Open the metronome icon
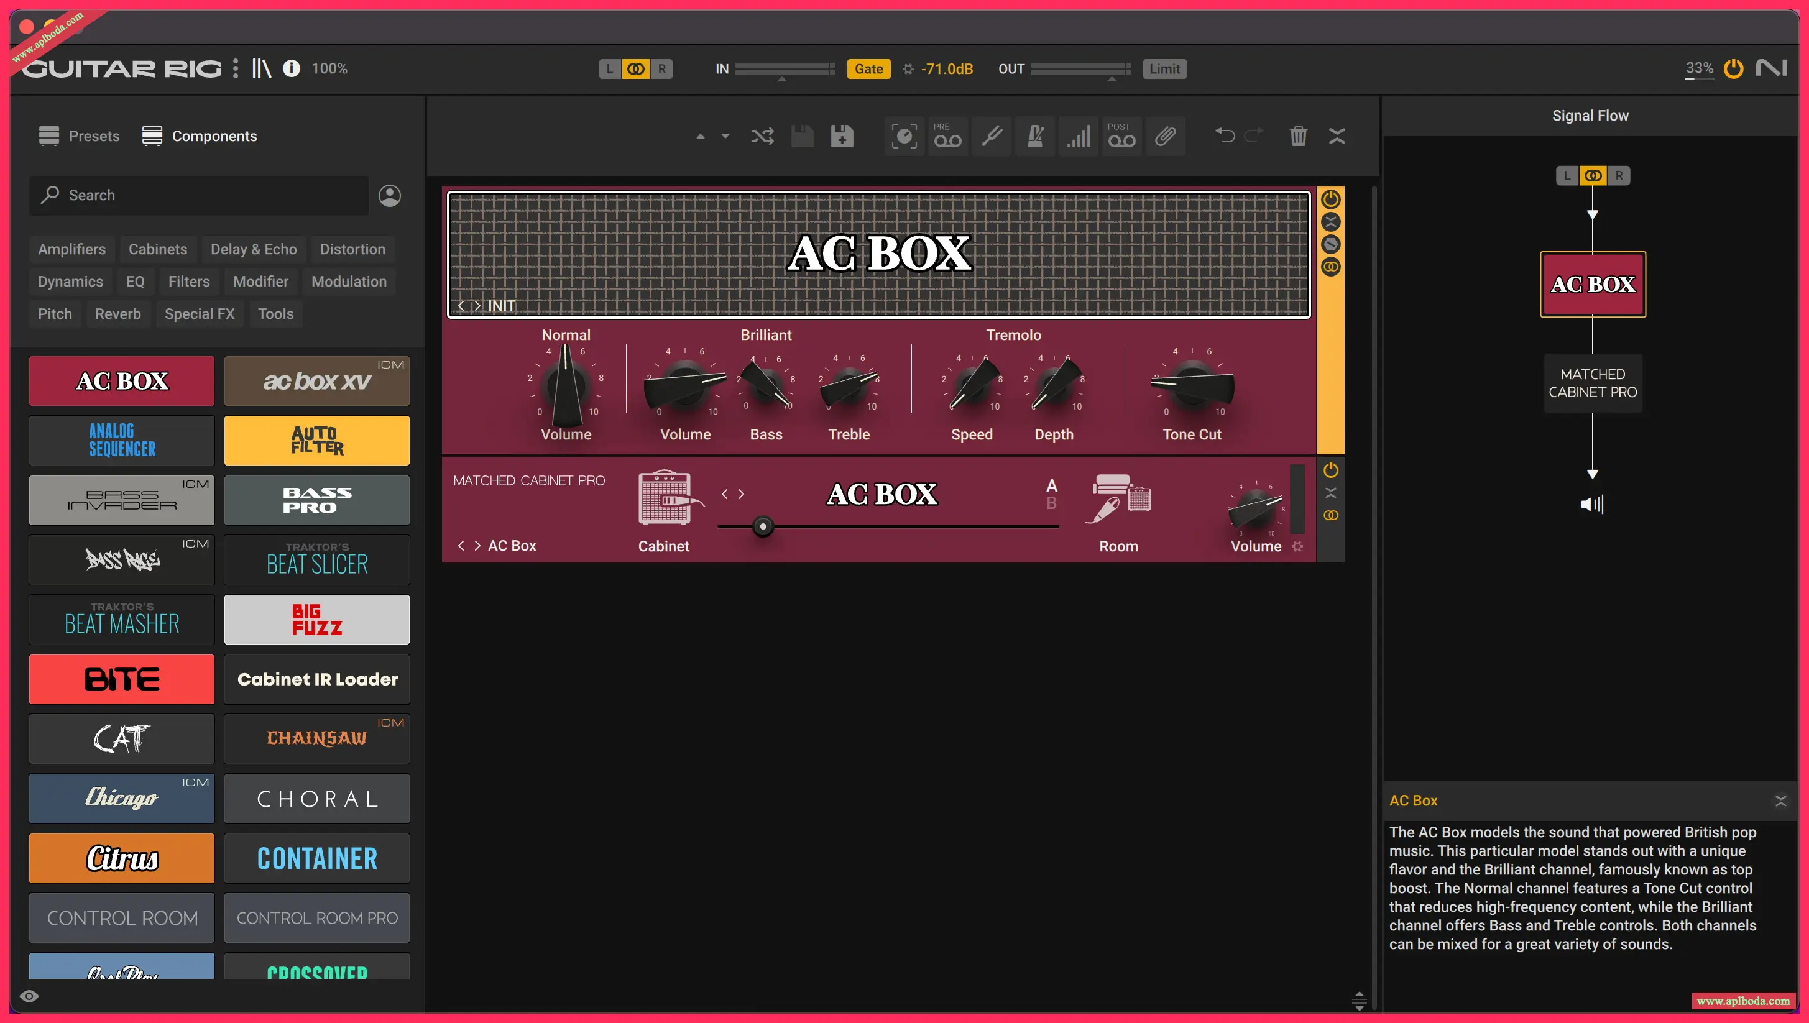The height and width of the screenshot is (1023, 1809). (1035, 135)
